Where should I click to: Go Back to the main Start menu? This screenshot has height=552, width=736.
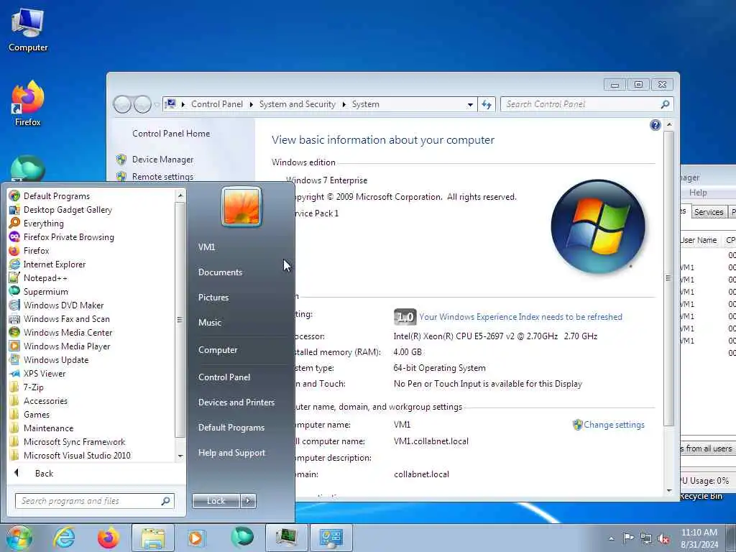tap(44, 474)
